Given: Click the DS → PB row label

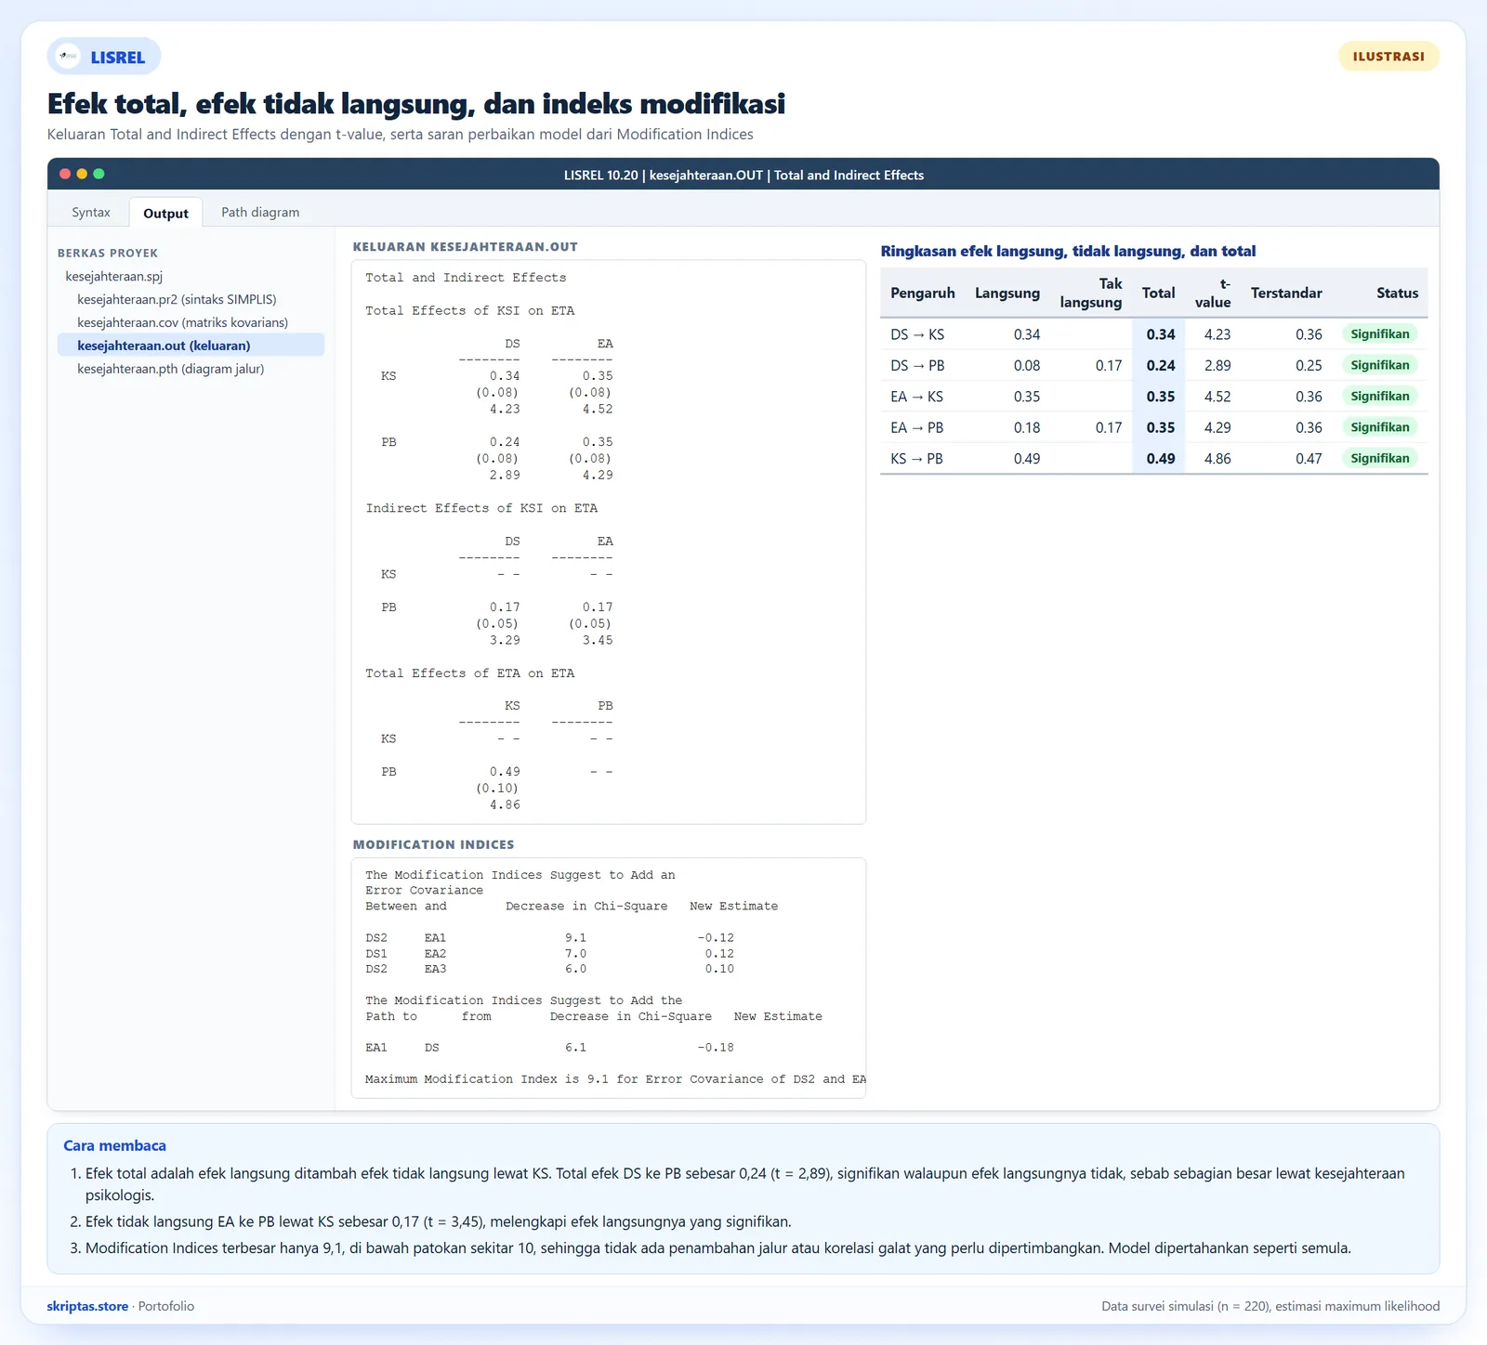Looking at the screenshot, I should (917, 365).
